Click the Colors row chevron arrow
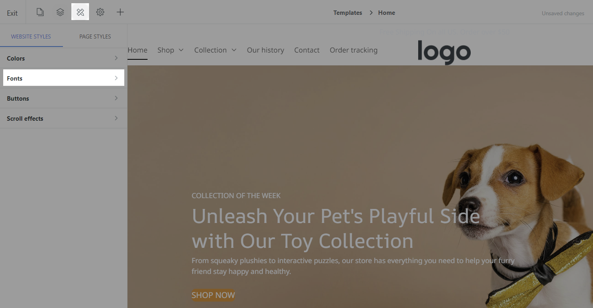The width and height of the screenshot is (593, 308). 116,58
